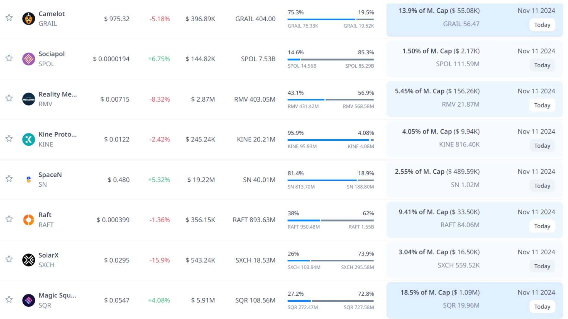
Task: Open the Kine Proto... coin name link
Action: pos(57,134)
